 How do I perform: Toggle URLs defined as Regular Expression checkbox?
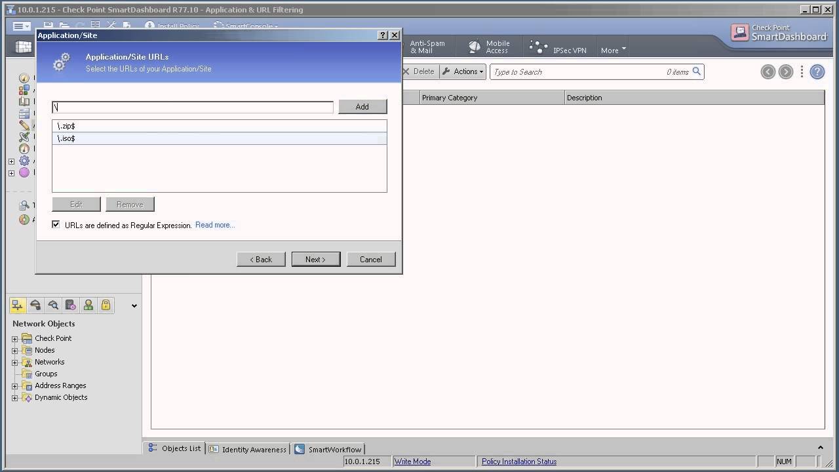point(56,225)
